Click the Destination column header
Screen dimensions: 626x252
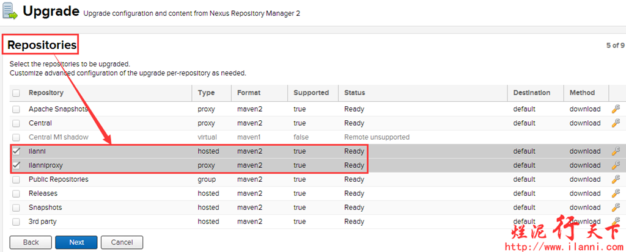click(x=531, y=93)
